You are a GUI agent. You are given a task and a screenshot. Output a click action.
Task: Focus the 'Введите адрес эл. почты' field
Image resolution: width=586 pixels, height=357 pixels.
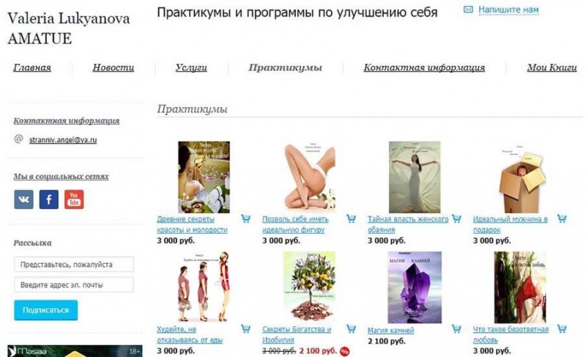coord(74,285)
